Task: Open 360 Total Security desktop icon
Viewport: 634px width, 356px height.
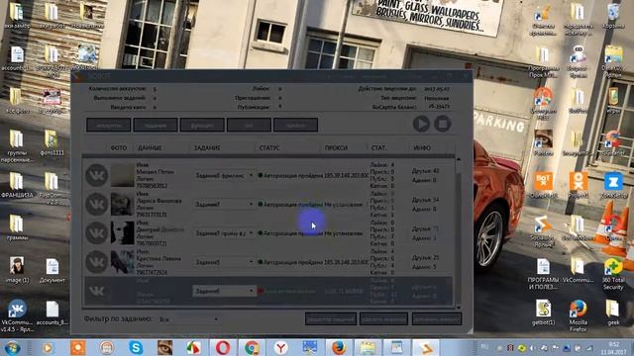Action: point(613,274)
